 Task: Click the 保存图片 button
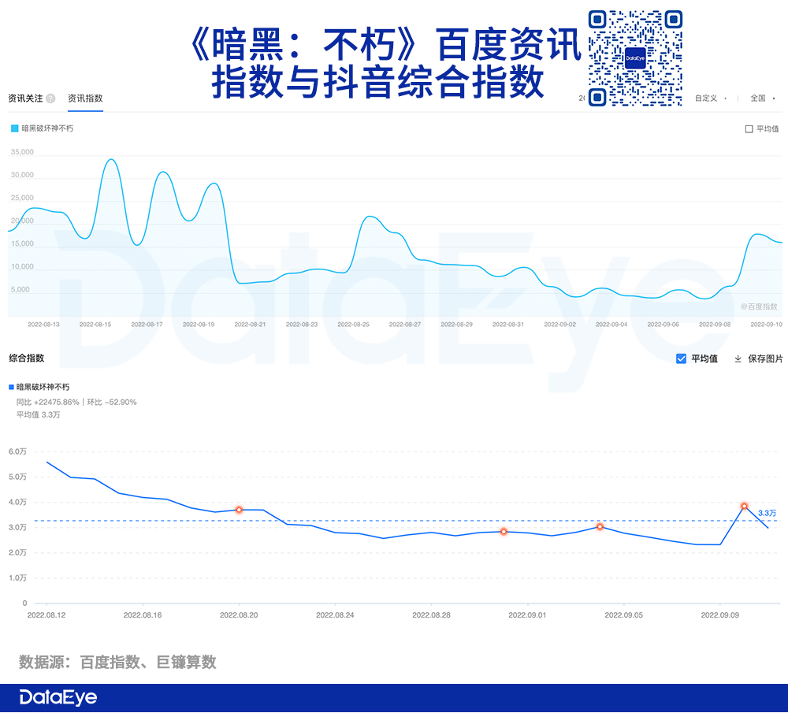click(765, 358)
